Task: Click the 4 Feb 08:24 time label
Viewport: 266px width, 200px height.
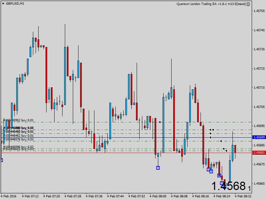Action: coord(222,196)
